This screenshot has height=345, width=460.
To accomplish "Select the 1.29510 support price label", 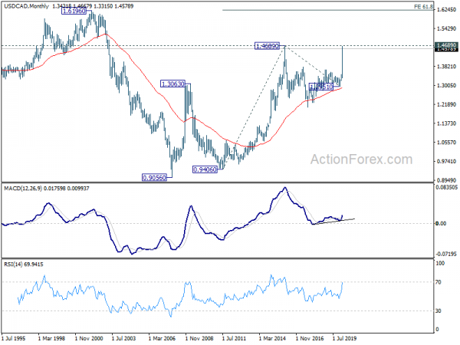I will (x=321, y=87).
